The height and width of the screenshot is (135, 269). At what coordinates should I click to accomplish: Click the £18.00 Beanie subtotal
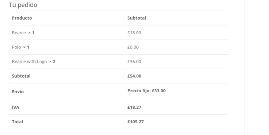tap(134, 33)
